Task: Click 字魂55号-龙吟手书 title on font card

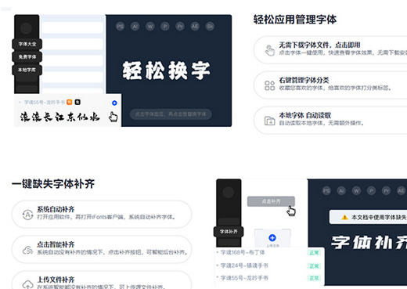Action: [x=45, y=102]
